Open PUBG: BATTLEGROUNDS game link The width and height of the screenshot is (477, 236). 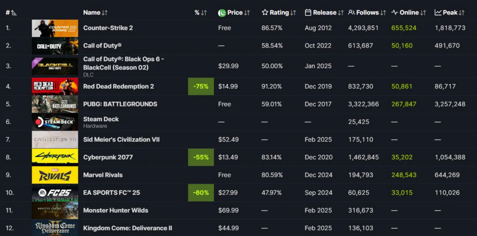click(120, 104)
